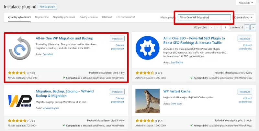Click the star rating with 1 238 reviews
The image size is (259, 131).
(17, 121)
